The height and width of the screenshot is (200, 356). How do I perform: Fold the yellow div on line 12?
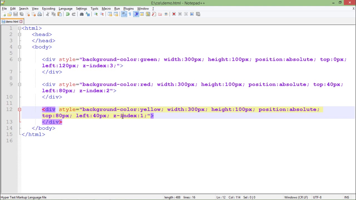(x=19, y=109)
